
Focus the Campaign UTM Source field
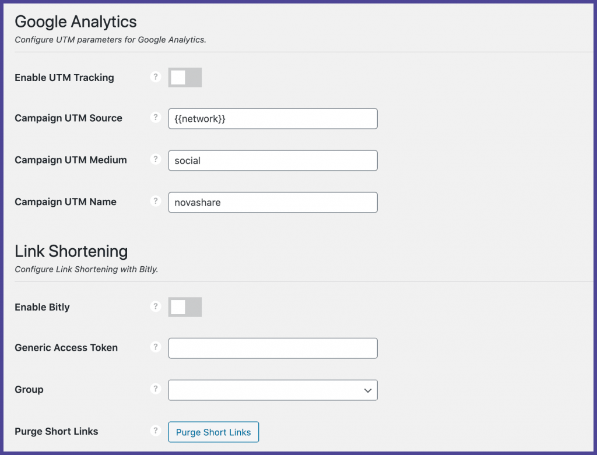pyautogui.click(x=273, y=119)
